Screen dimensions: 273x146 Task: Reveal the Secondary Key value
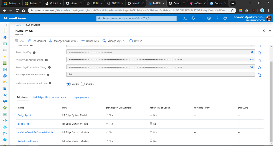tap(252, 52)
